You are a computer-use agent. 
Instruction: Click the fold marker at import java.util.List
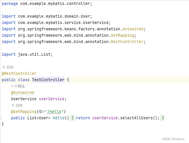(x=1, y=55)
